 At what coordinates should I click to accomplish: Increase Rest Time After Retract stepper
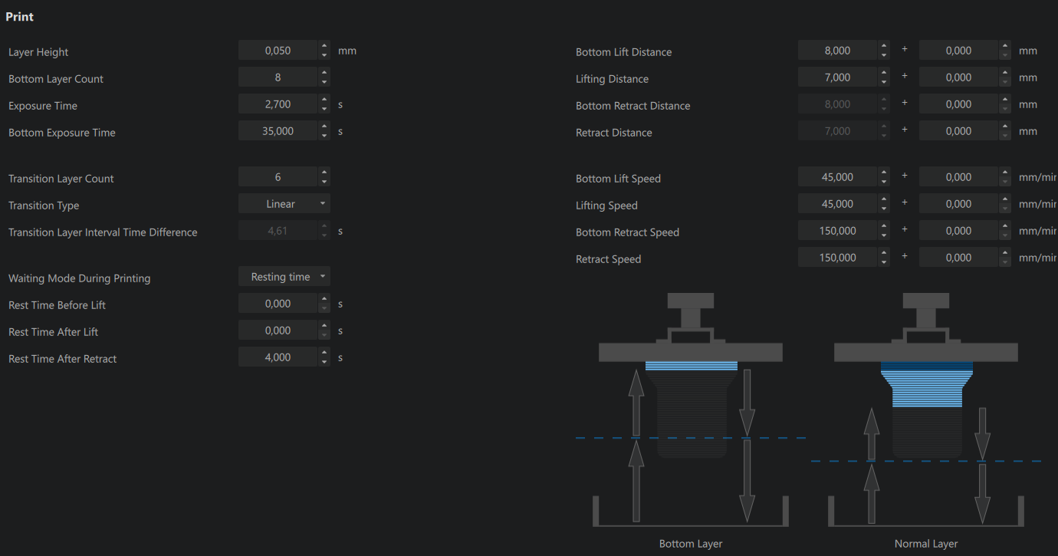click(x=324, y=354)
